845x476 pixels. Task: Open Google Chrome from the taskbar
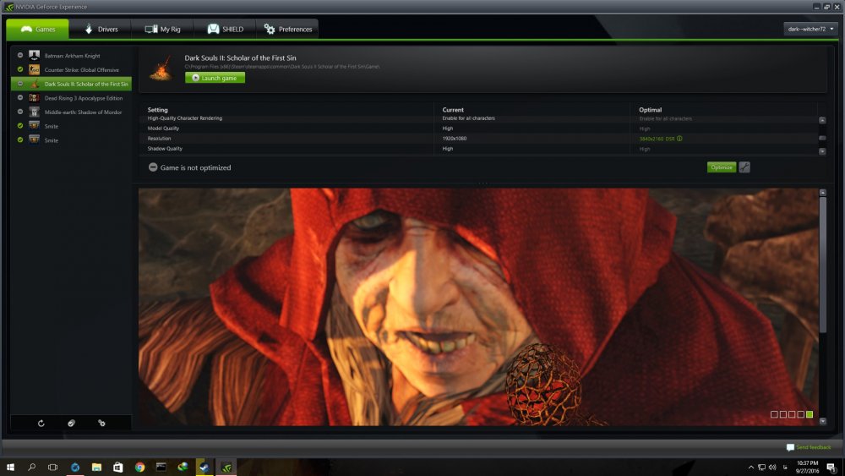[x=139, y=467]
